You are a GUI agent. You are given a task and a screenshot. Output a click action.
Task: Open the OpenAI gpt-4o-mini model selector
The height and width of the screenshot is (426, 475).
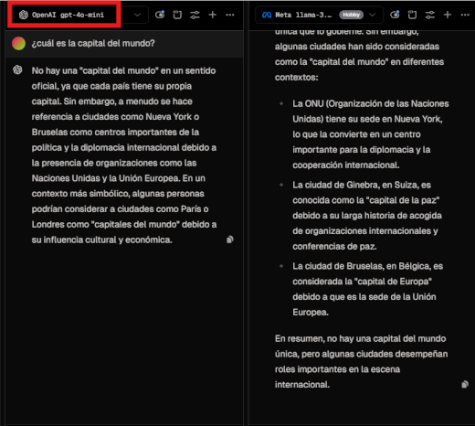[x=79, y=15]
